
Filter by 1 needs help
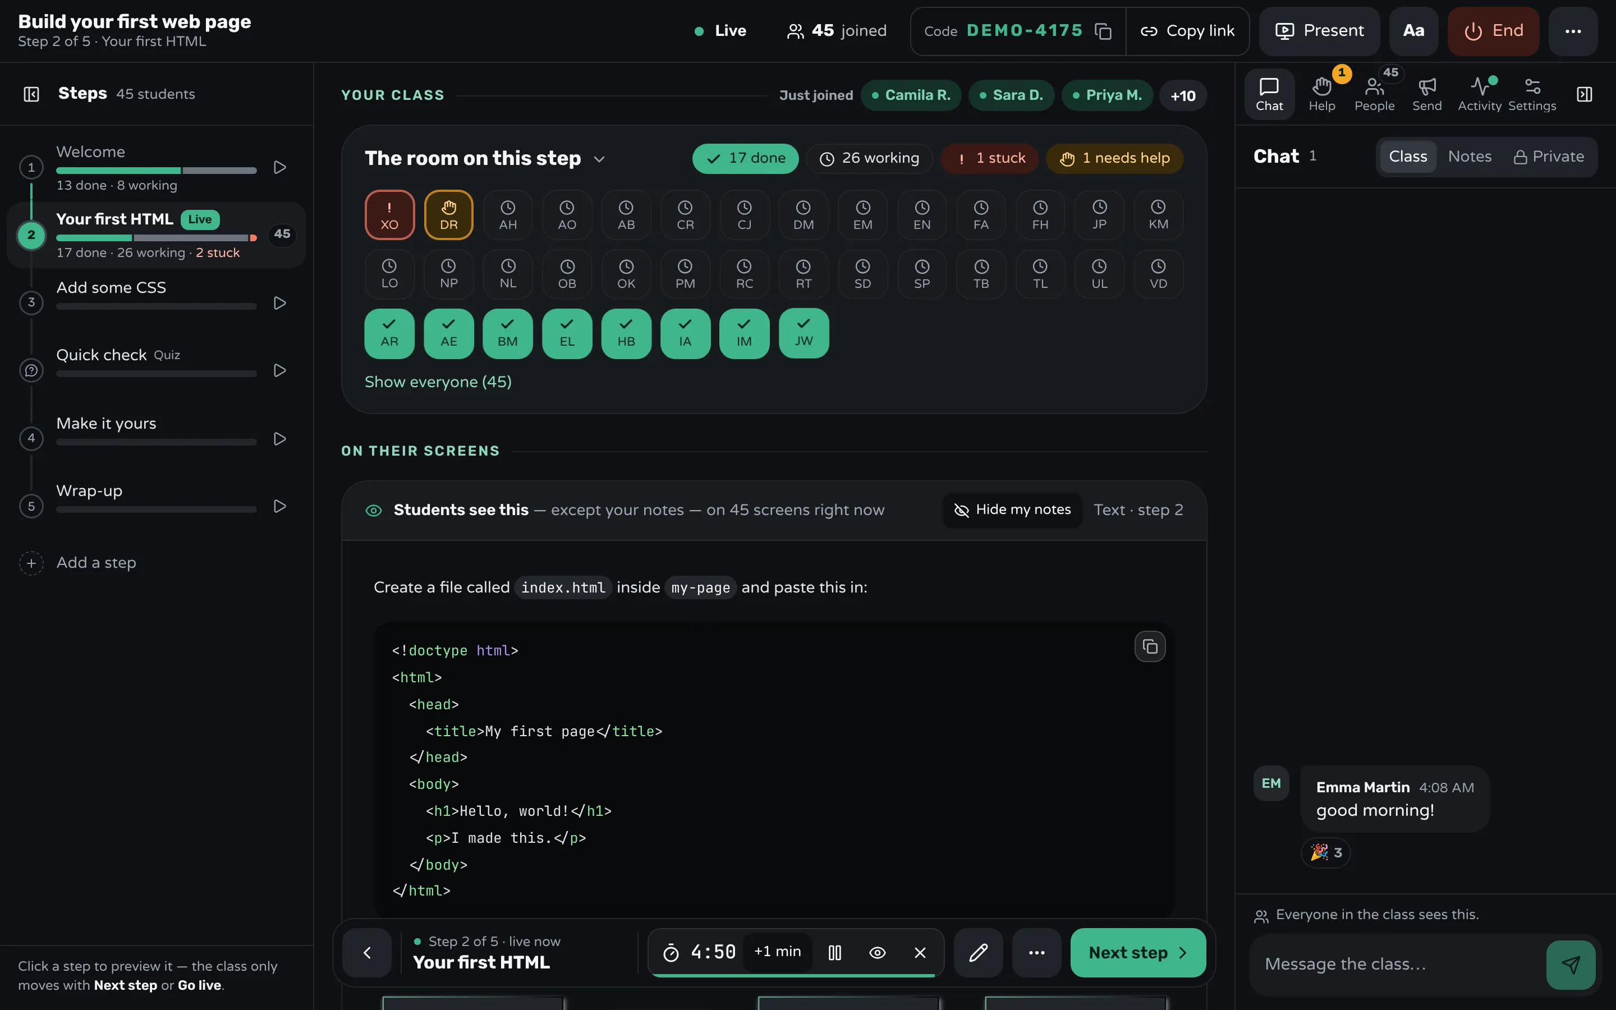click(1114, 159)
